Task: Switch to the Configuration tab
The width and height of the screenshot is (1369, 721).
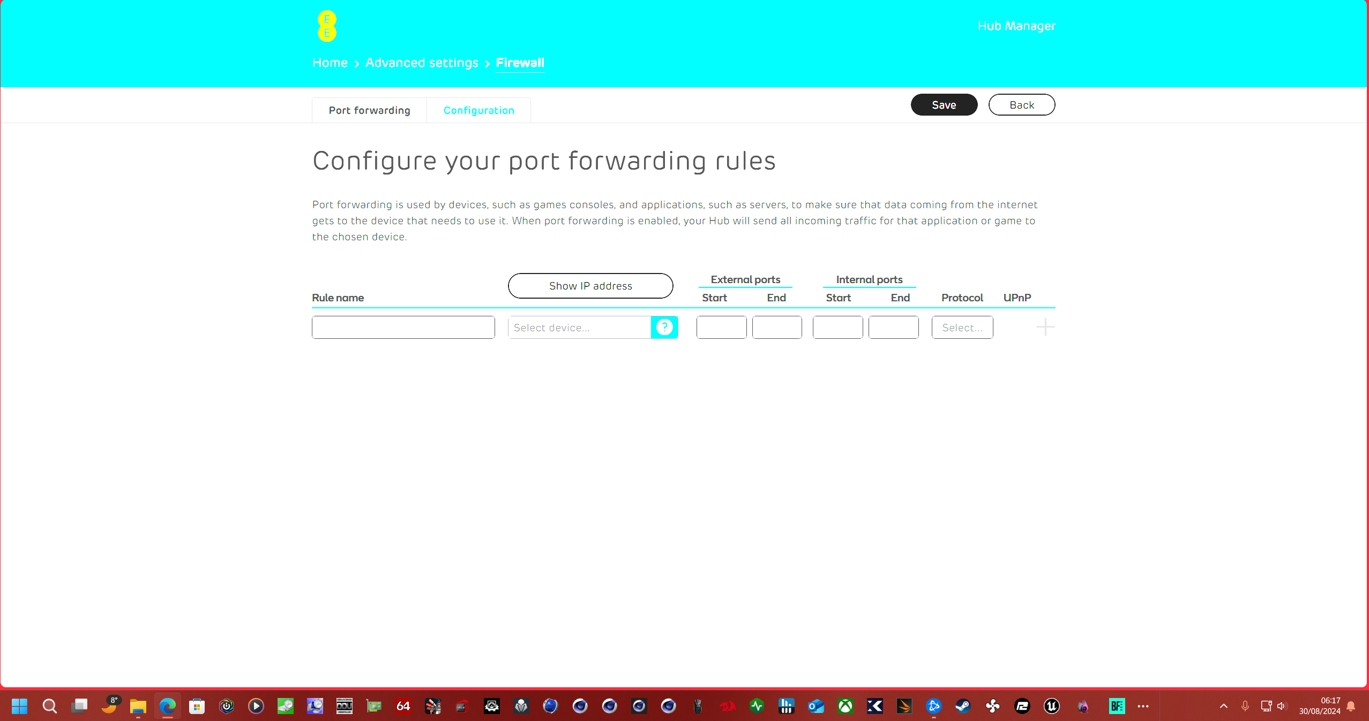Action: pyautogui.click(x=478, y=110)
